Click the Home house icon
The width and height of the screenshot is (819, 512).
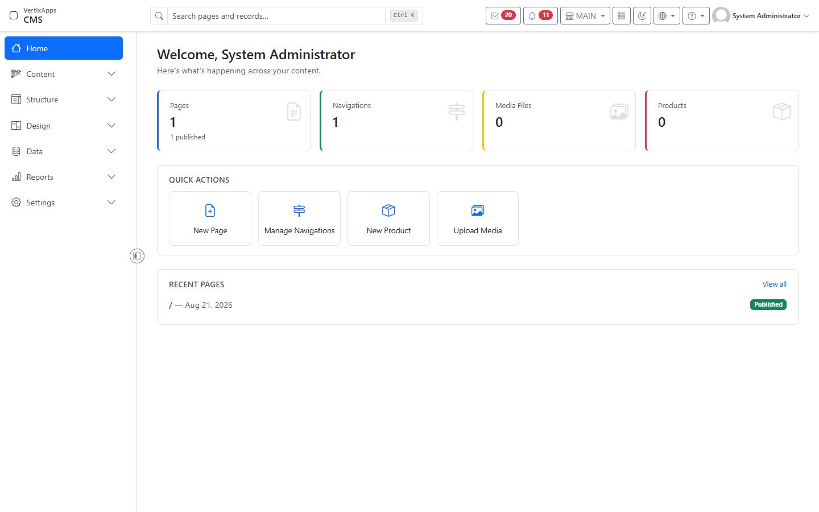point(16,48)
